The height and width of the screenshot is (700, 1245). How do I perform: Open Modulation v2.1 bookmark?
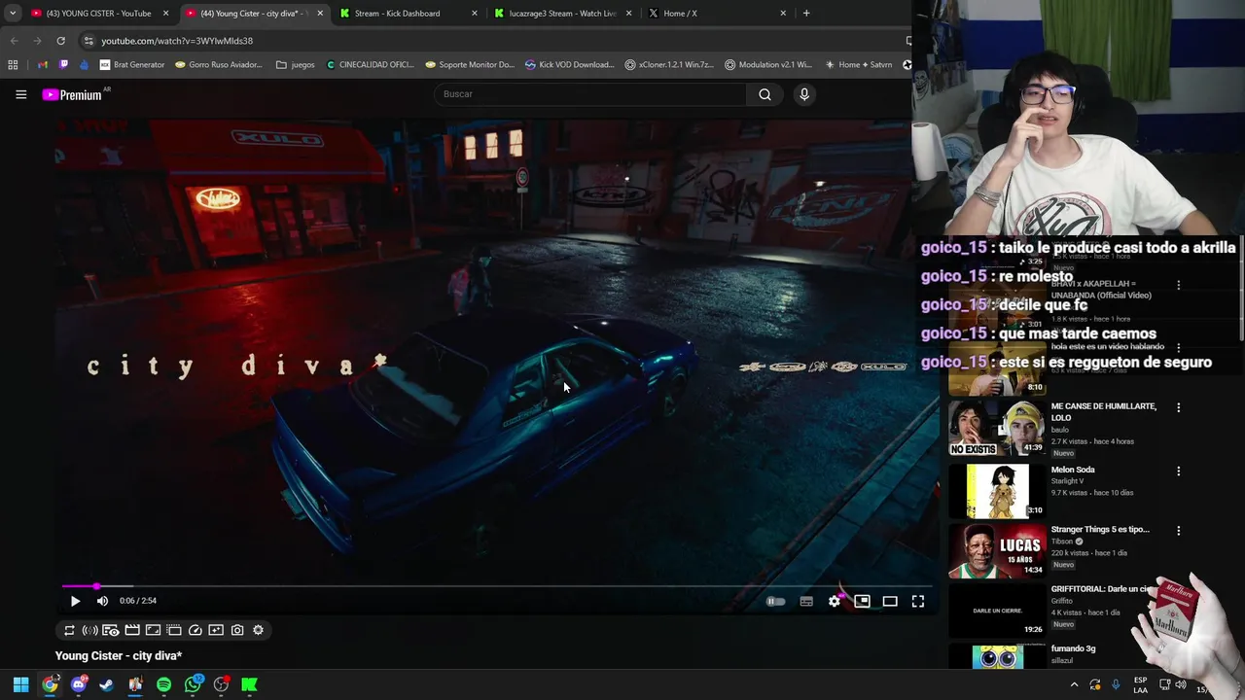[x=768, y=65]
